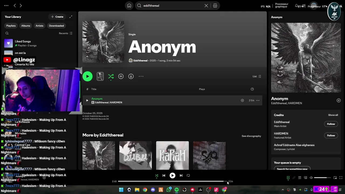Show hidden system tray icons chevron
Screen dimensions: 345x194
click(283, 190)
